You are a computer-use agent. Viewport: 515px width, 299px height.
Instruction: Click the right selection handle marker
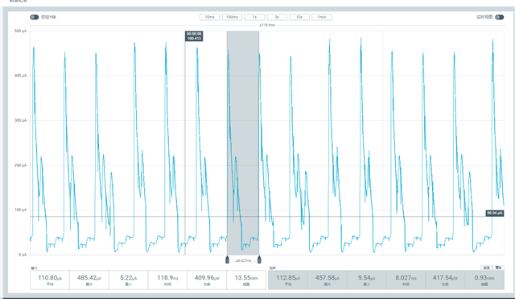[x=259, y=260]
